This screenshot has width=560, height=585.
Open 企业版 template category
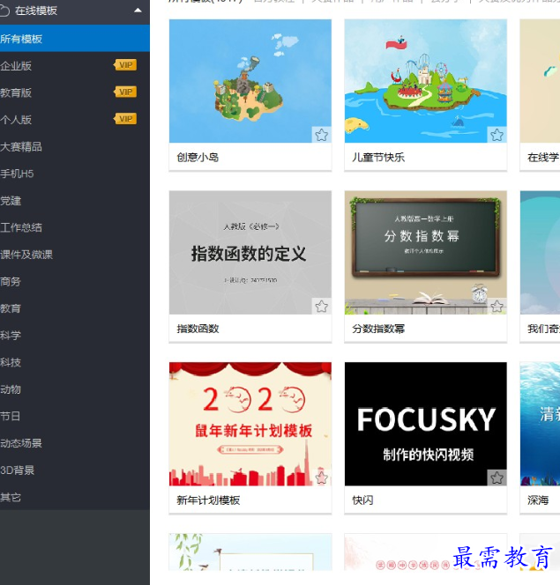coord(16,66)
